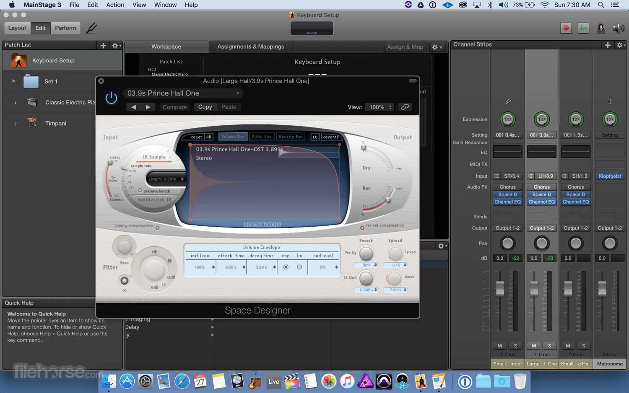Show the Filter Env envelope
This screenshot has height=393, width=629.
pyautogui.click(x=262, y=137)
